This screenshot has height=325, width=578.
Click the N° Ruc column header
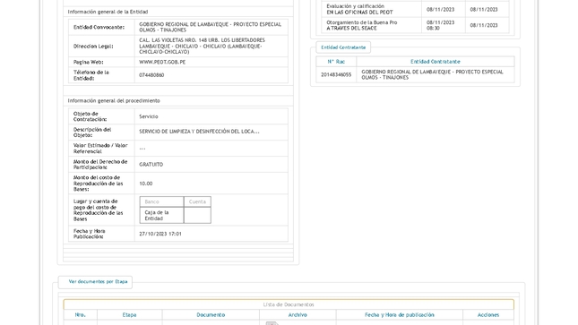pos(336,62)
